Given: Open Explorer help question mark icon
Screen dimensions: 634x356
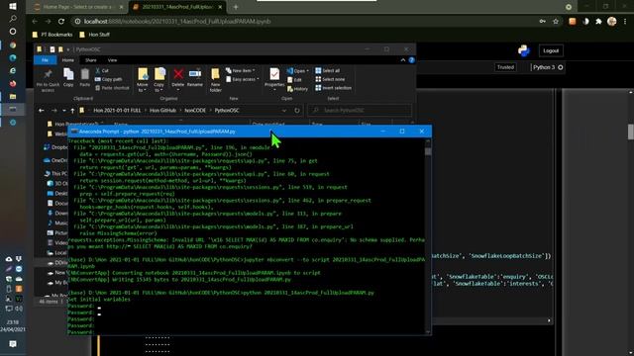Looking at the screenshot, I should click(x=411, y=60).
